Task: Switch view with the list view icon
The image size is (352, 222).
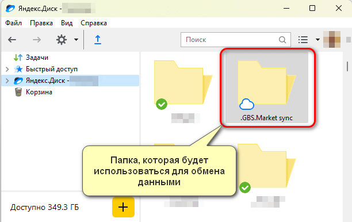Action: coord(303,40)
